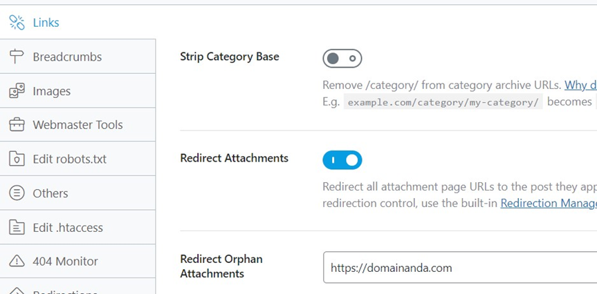
Task: Click the broken-chain Links icon
Action: click(x=17, y=22)
